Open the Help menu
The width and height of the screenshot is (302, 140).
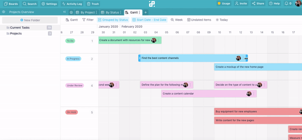click(x=274, y=3)
